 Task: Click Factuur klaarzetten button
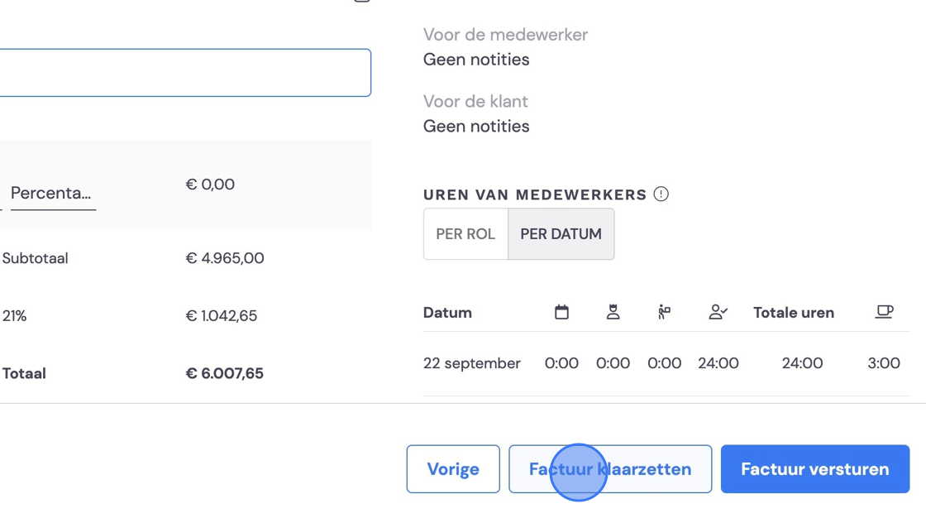click(x=610, y=469)
